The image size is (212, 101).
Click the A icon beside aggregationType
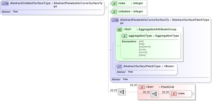click(124, 36)
